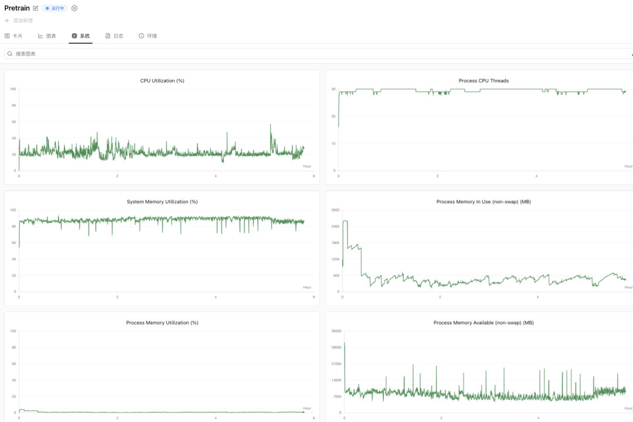The width and height of the screenshot is (633, 422).
Task: Go to the 环境 environment tab
Action: pos(148,36)
